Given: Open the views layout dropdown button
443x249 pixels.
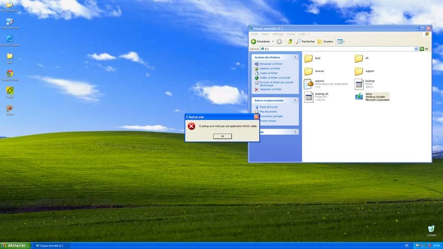Looking at the screenshot, I should [x=340, y=42].
